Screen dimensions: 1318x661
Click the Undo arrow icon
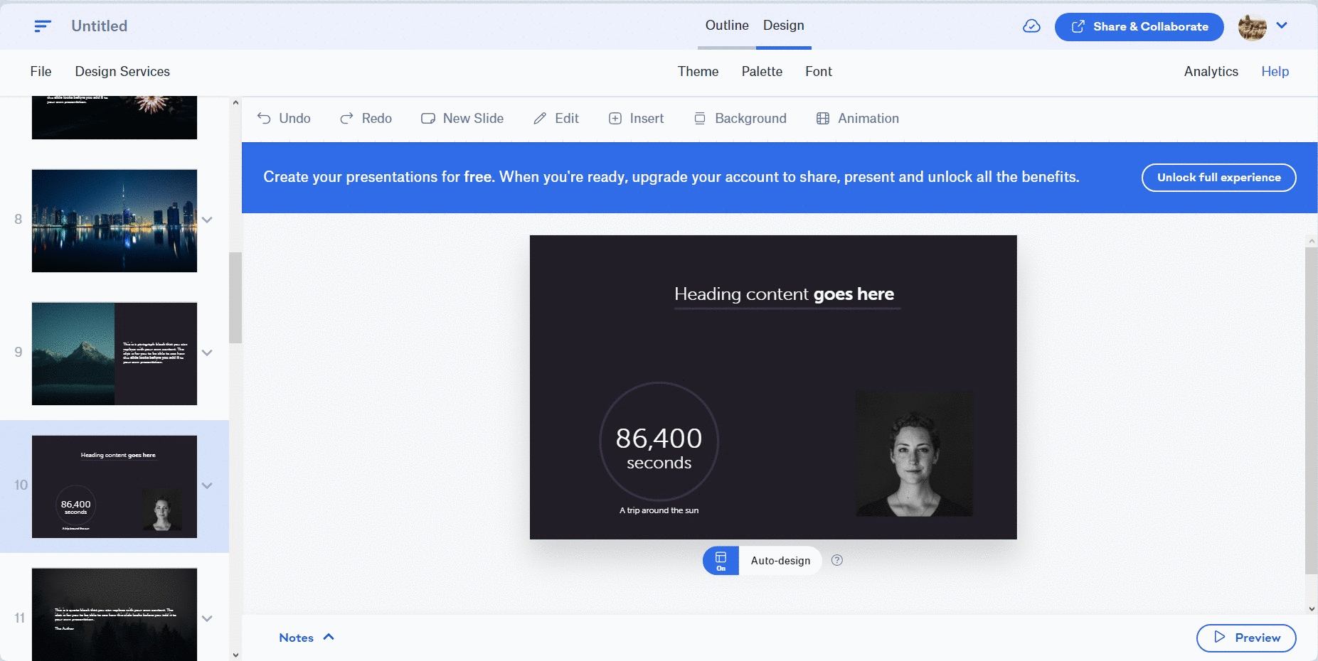pyautogui.click(x=264, y=118)
